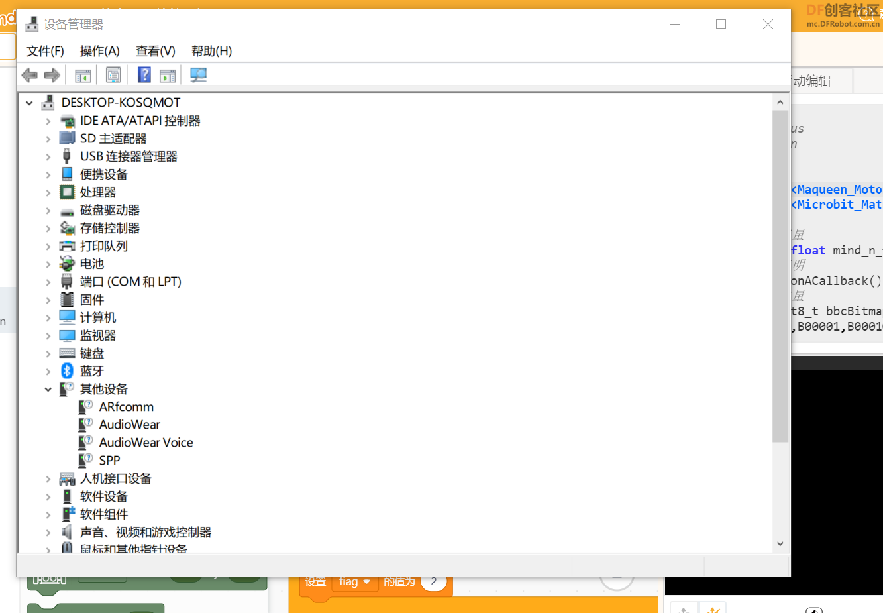The height and width of the screenshot is (613, 883).
Task: Expand the 端口 (COM 和 LPT) category
Action: [x=48, y=282]
